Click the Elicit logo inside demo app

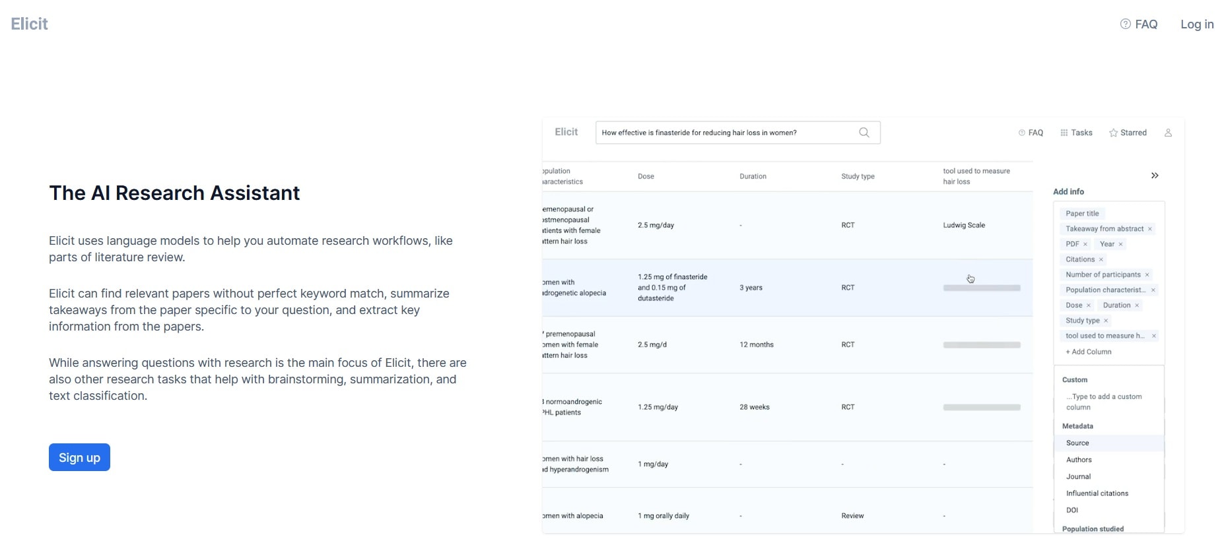(566, 132)
